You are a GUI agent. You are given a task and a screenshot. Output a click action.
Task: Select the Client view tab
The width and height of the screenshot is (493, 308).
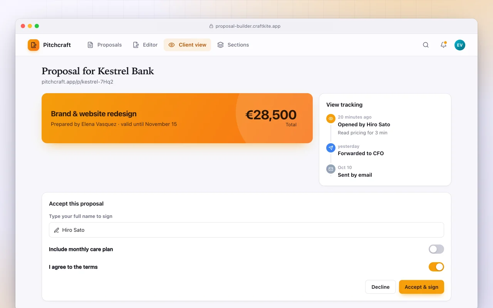188,45
